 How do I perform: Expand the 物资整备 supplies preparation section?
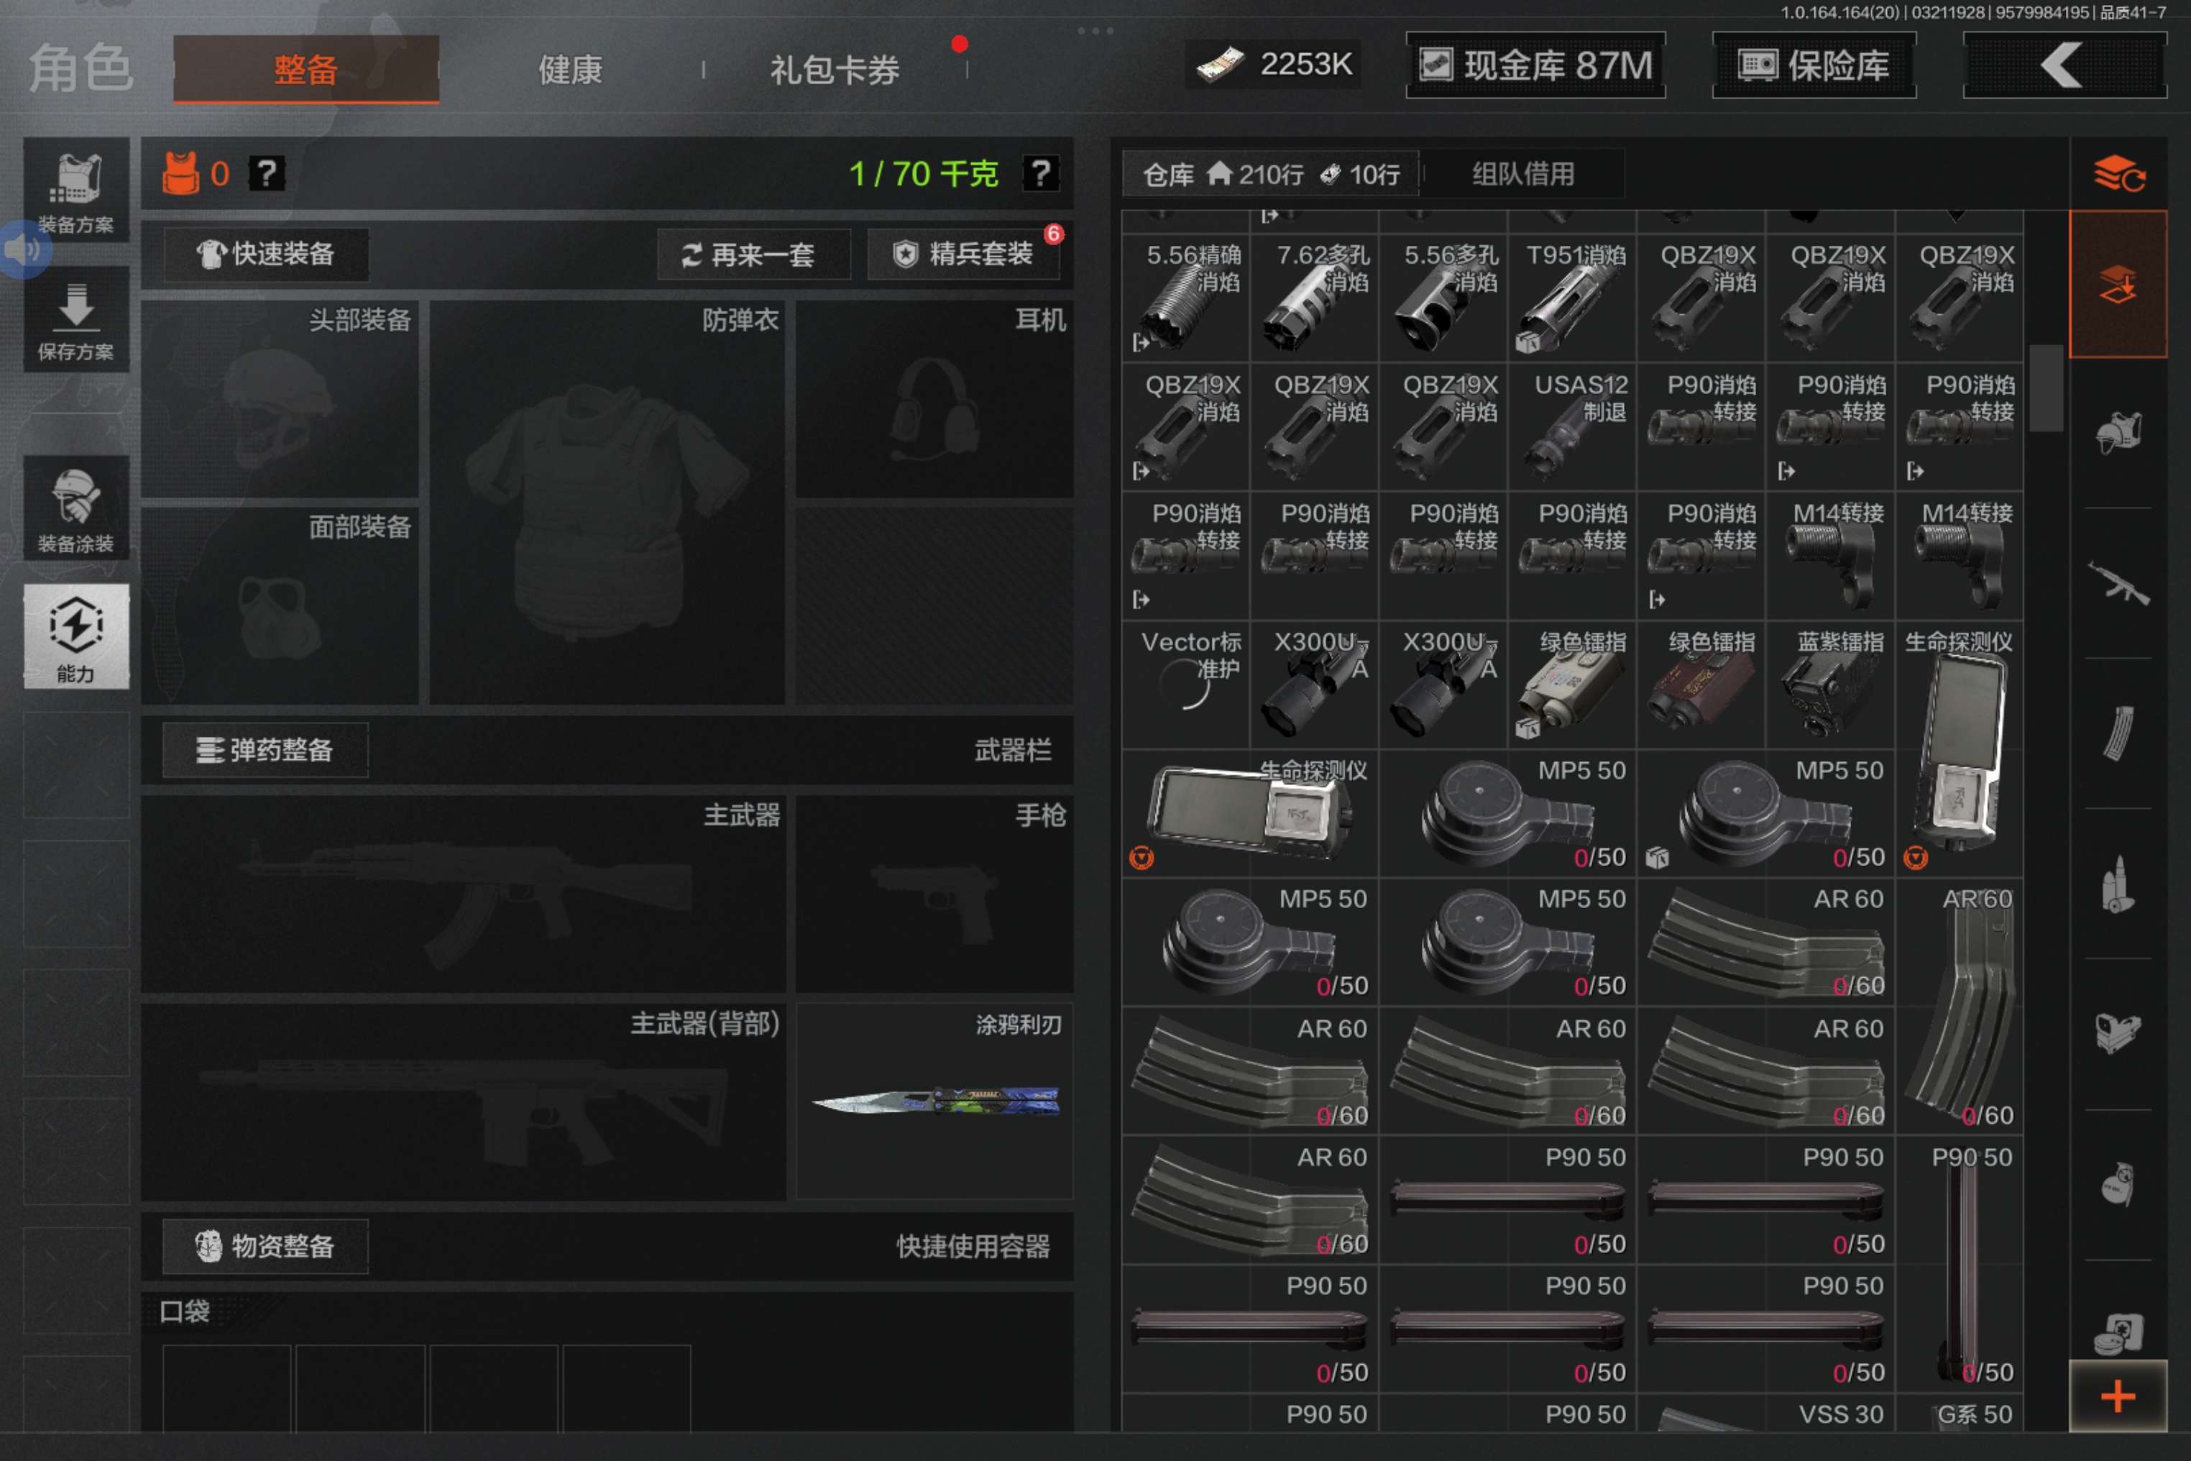pos(265,1246)
